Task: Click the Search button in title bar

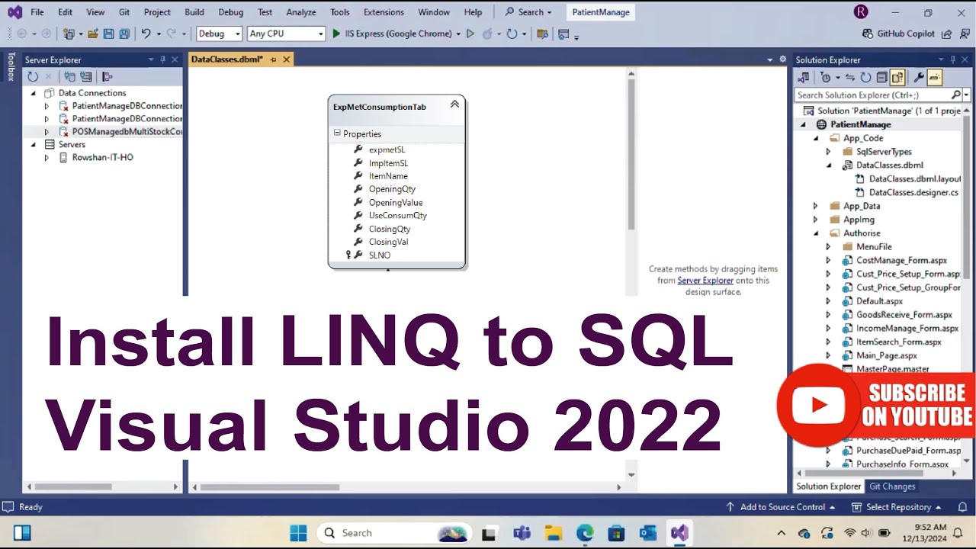Action: coord(528,12)
